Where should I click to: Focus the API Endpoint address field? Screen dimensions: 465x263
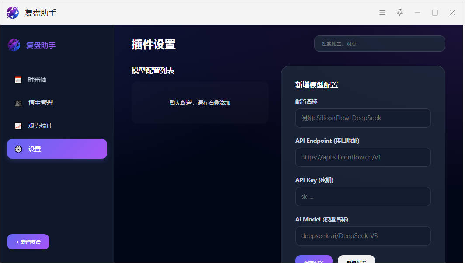tap(363, 157)
